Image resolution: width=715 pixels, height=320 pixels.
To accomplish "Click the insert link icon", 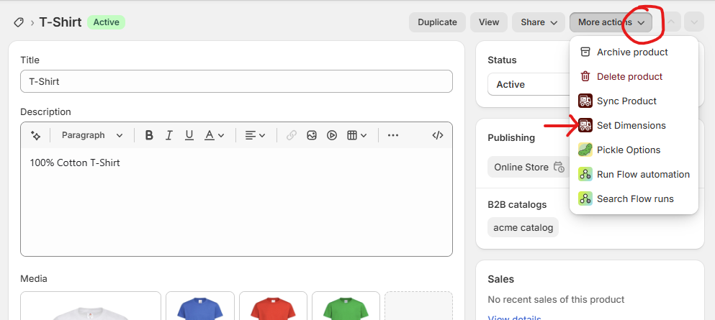I will pos(292,135).
